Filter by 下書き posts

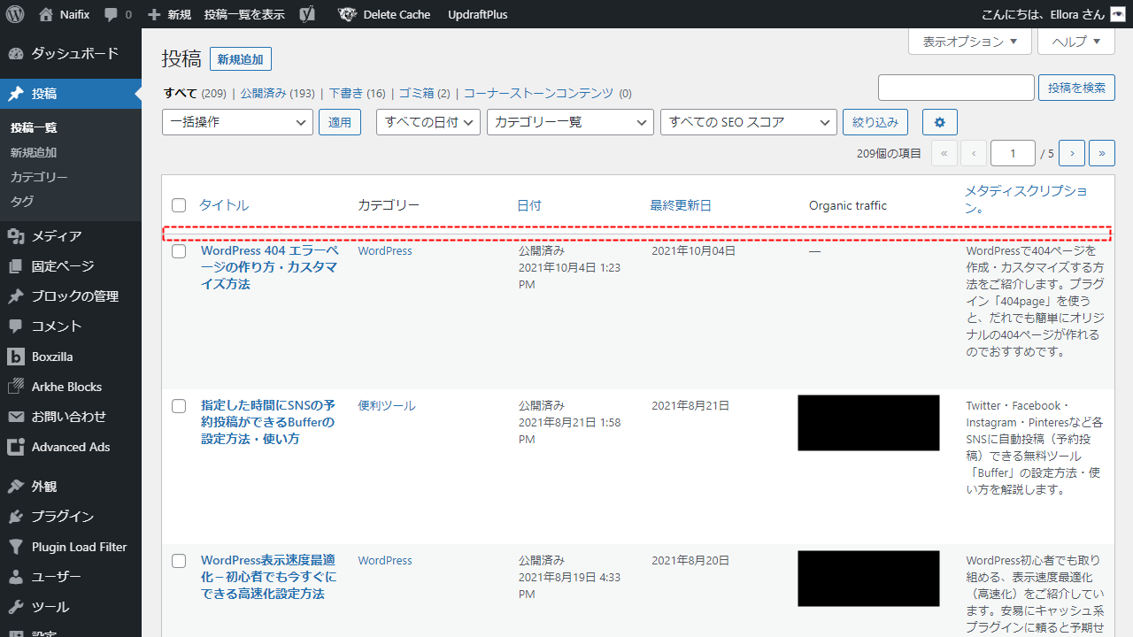346,93
